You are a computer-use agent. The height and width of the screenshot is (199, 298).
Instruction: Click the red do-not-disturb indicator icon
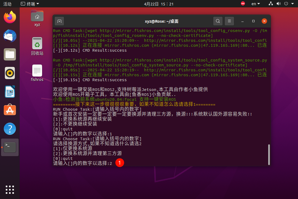(243, 4)
